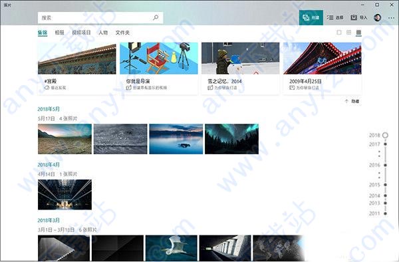Switch to the 视频项目 tab
The width and height of the screenshot is (399, 262).
81,33
